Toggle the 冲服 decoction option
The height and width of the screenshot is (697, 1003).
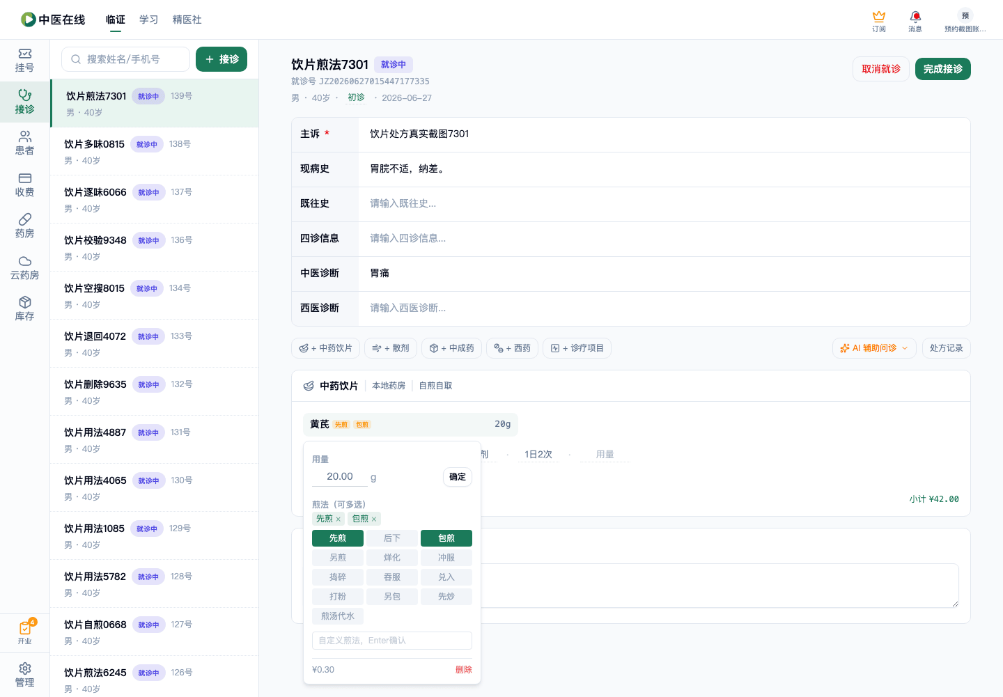point(446,558)
